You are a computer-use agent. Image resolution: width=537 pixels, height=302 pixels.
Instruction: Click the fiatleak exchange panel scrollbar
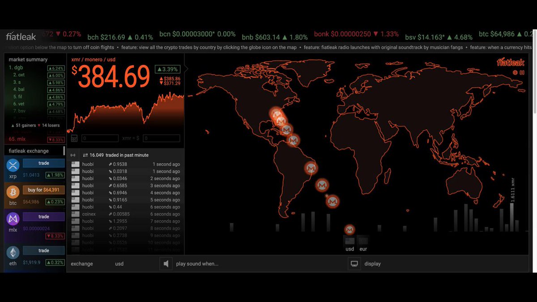[64, 151]
